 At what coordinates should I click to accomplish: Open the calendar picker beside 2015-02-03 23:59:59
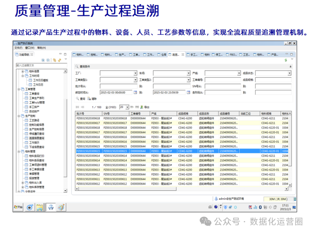(x=188, y=92)
